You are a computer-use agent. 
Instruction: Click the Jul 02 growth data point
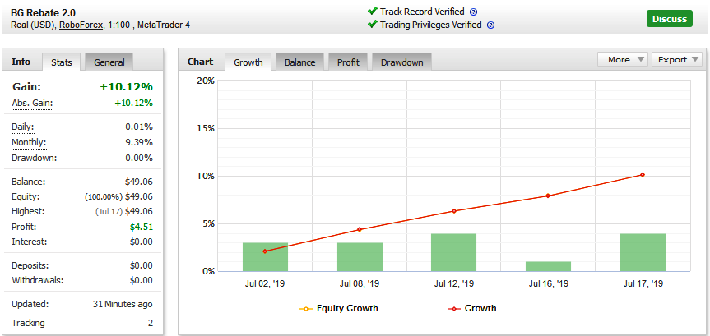265,251
